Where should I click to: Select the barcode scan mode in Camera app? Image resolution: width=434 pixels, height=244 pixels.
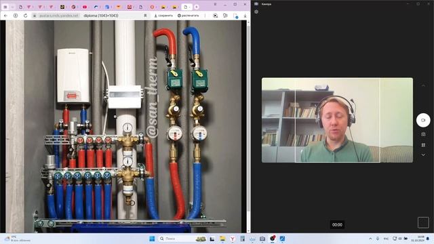click(x=423, y=145)
